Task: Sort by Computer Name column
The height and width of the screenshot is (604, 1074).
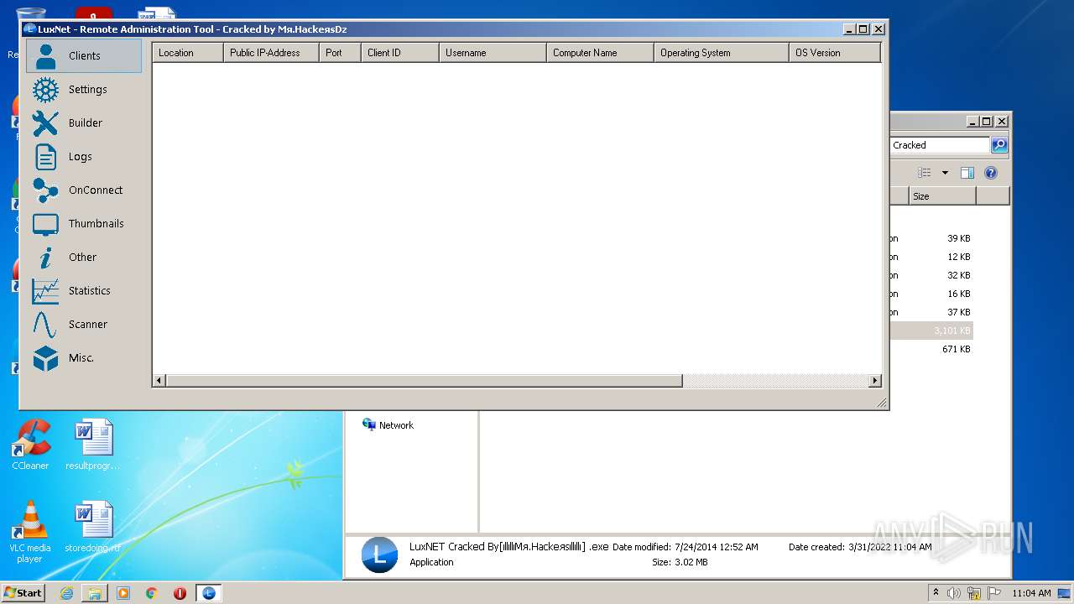Action: pyautogui.click(x=600, y=53)
